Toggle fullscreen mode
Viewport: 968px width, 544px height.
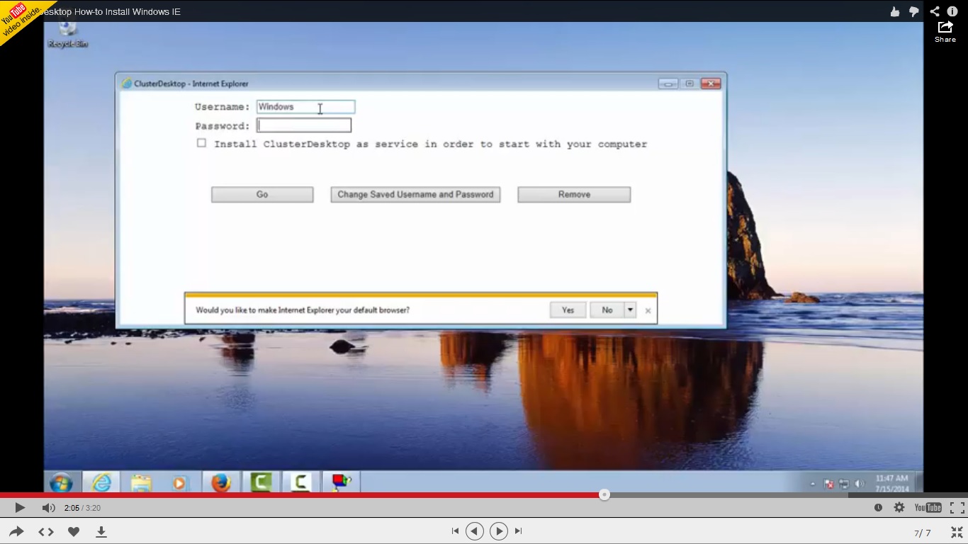957,508
